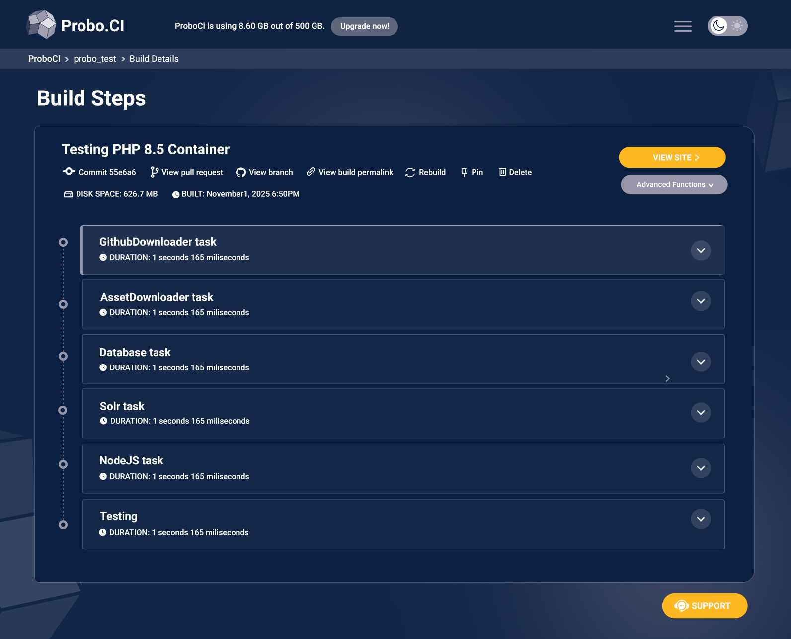This screenshot has height=639, width=791.
Task: Click the GitHub icon next to View branch
Action: pos(241,172)
